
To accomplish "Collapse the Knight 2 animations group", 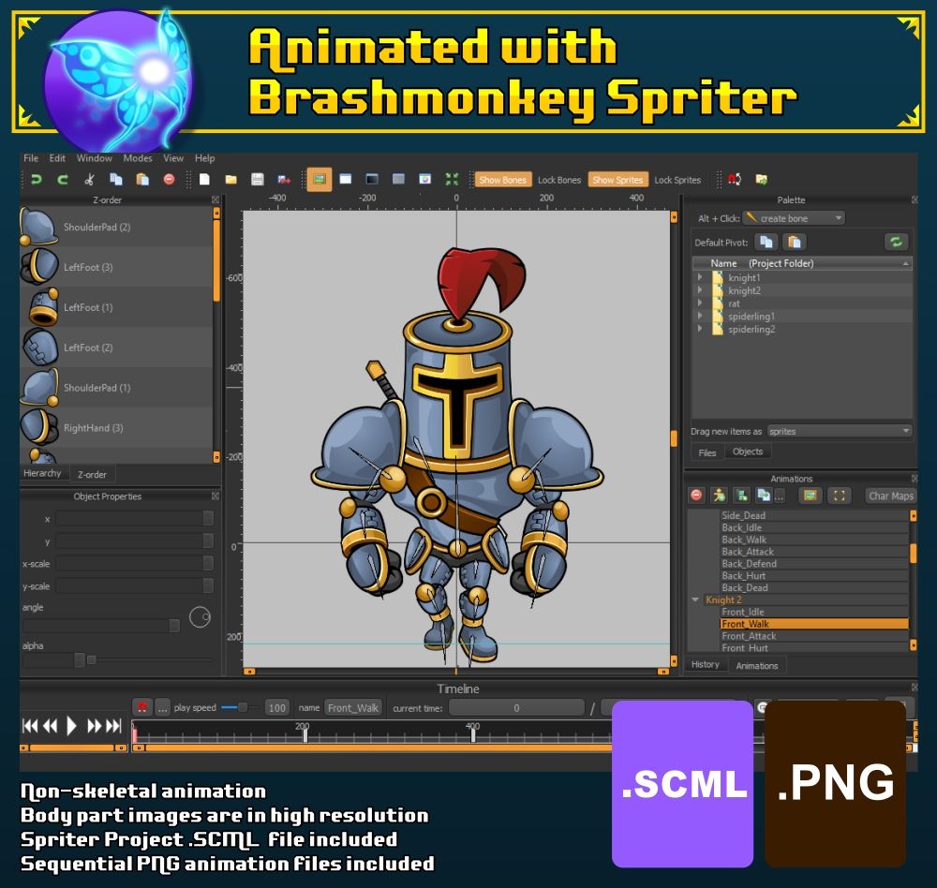I will click(694, 599).
